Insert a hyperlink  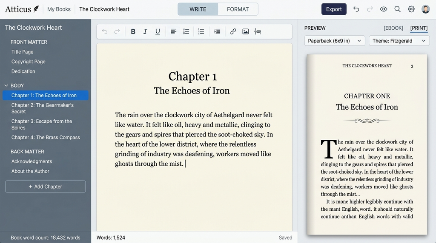[233, 31]
